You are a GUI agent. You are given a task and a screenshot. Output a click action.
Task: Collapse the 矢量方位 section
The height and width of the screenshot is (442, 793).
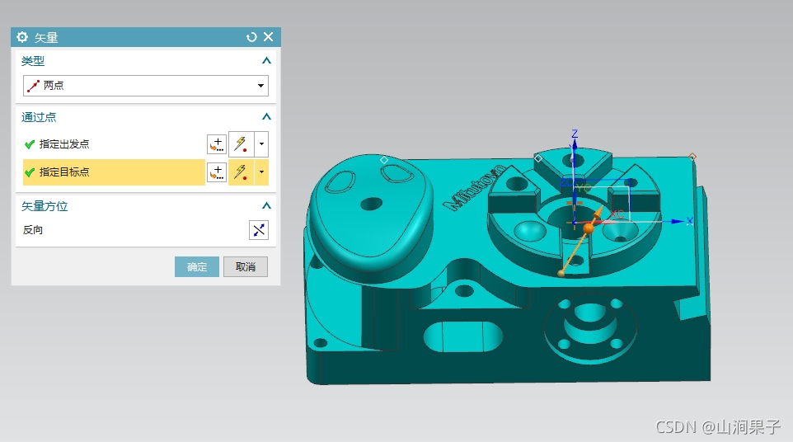coord(266,206)
